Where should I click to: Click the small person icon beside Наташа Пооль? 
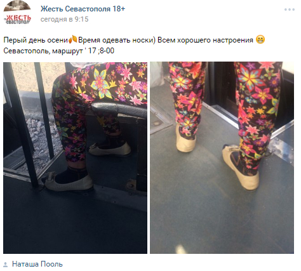[x=6, y=264]
